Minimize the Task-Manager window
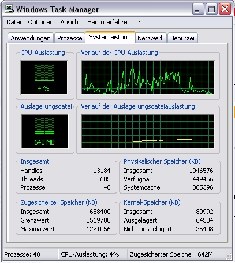This screenshot has height=263, width=235. [x=198, y=9]
